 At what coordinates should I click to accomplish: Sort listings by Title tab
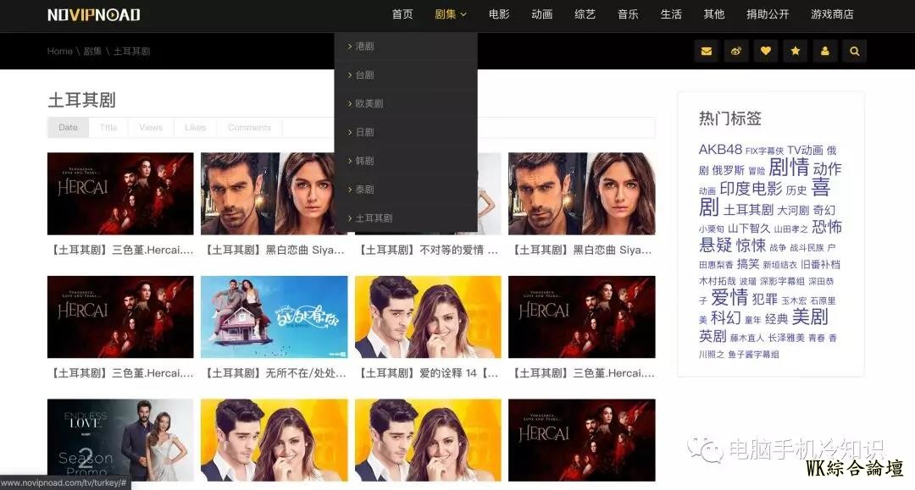108,127
